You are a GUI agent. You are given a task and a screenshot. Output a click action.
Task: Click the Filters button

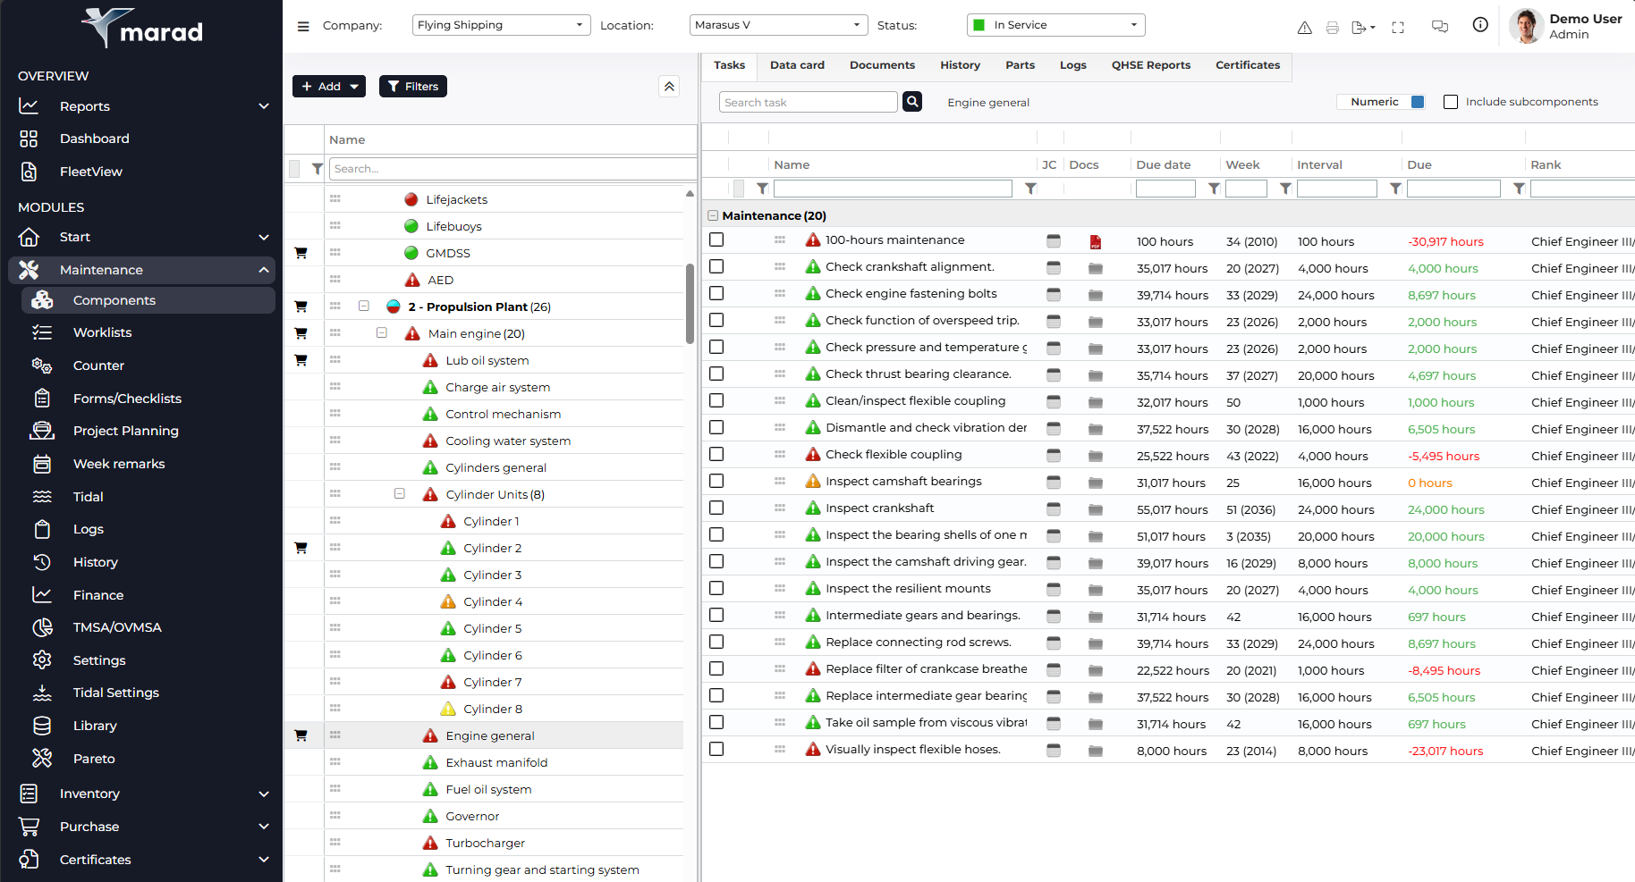click(413, 87)
